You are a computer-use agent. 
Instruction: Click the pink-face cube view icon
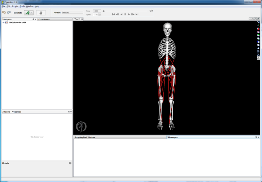[x=258, y=32]
